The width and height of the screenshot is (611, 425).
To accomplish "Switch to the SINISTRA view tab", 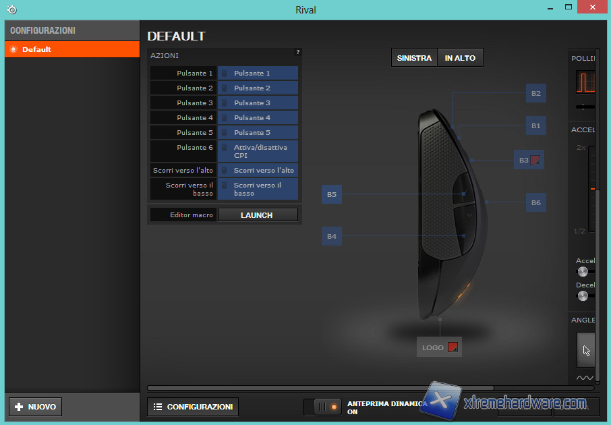I will click(414, 58).
